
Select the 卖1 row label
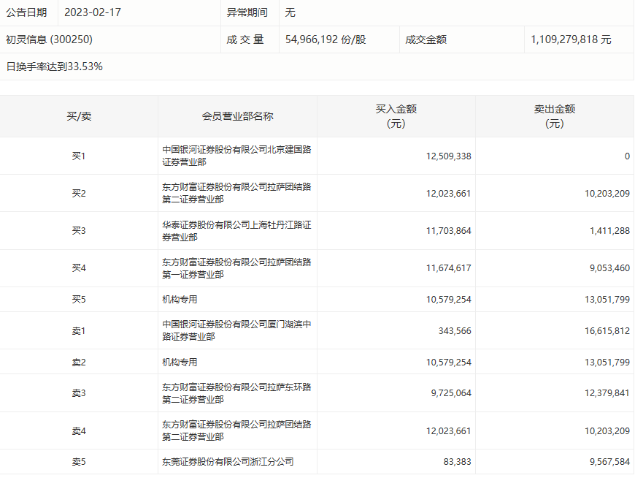(x=79, y=331)
